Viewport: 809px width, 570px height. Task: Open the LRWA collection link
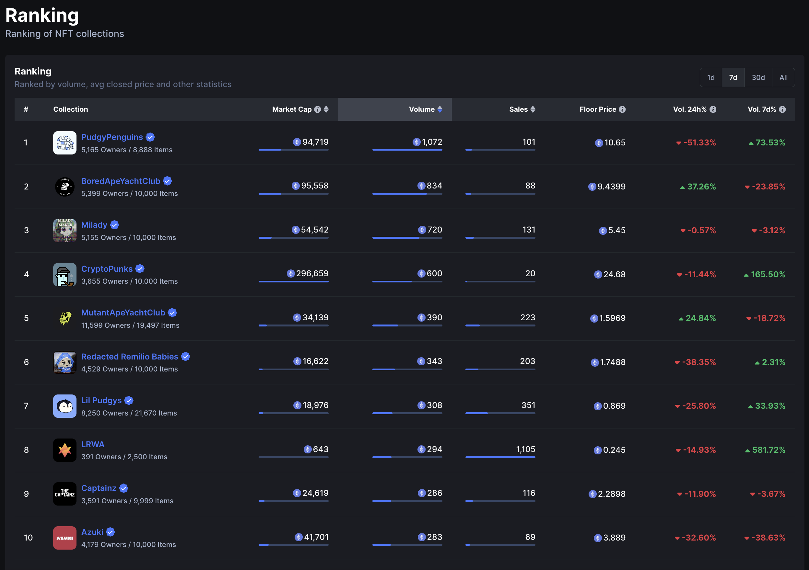(x=93, y=444)
